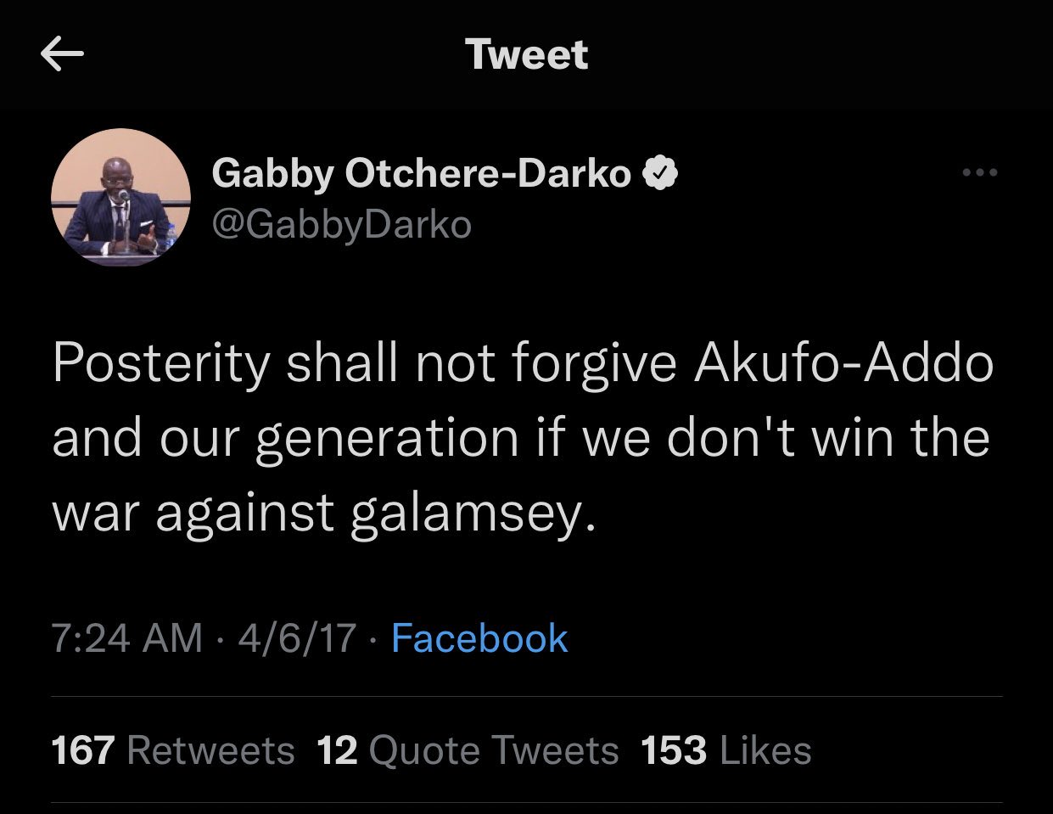Select the 4/6/17 date text
Image resolution: width=1053 pixels, height=814 pixels.
[x=295, y=639]
